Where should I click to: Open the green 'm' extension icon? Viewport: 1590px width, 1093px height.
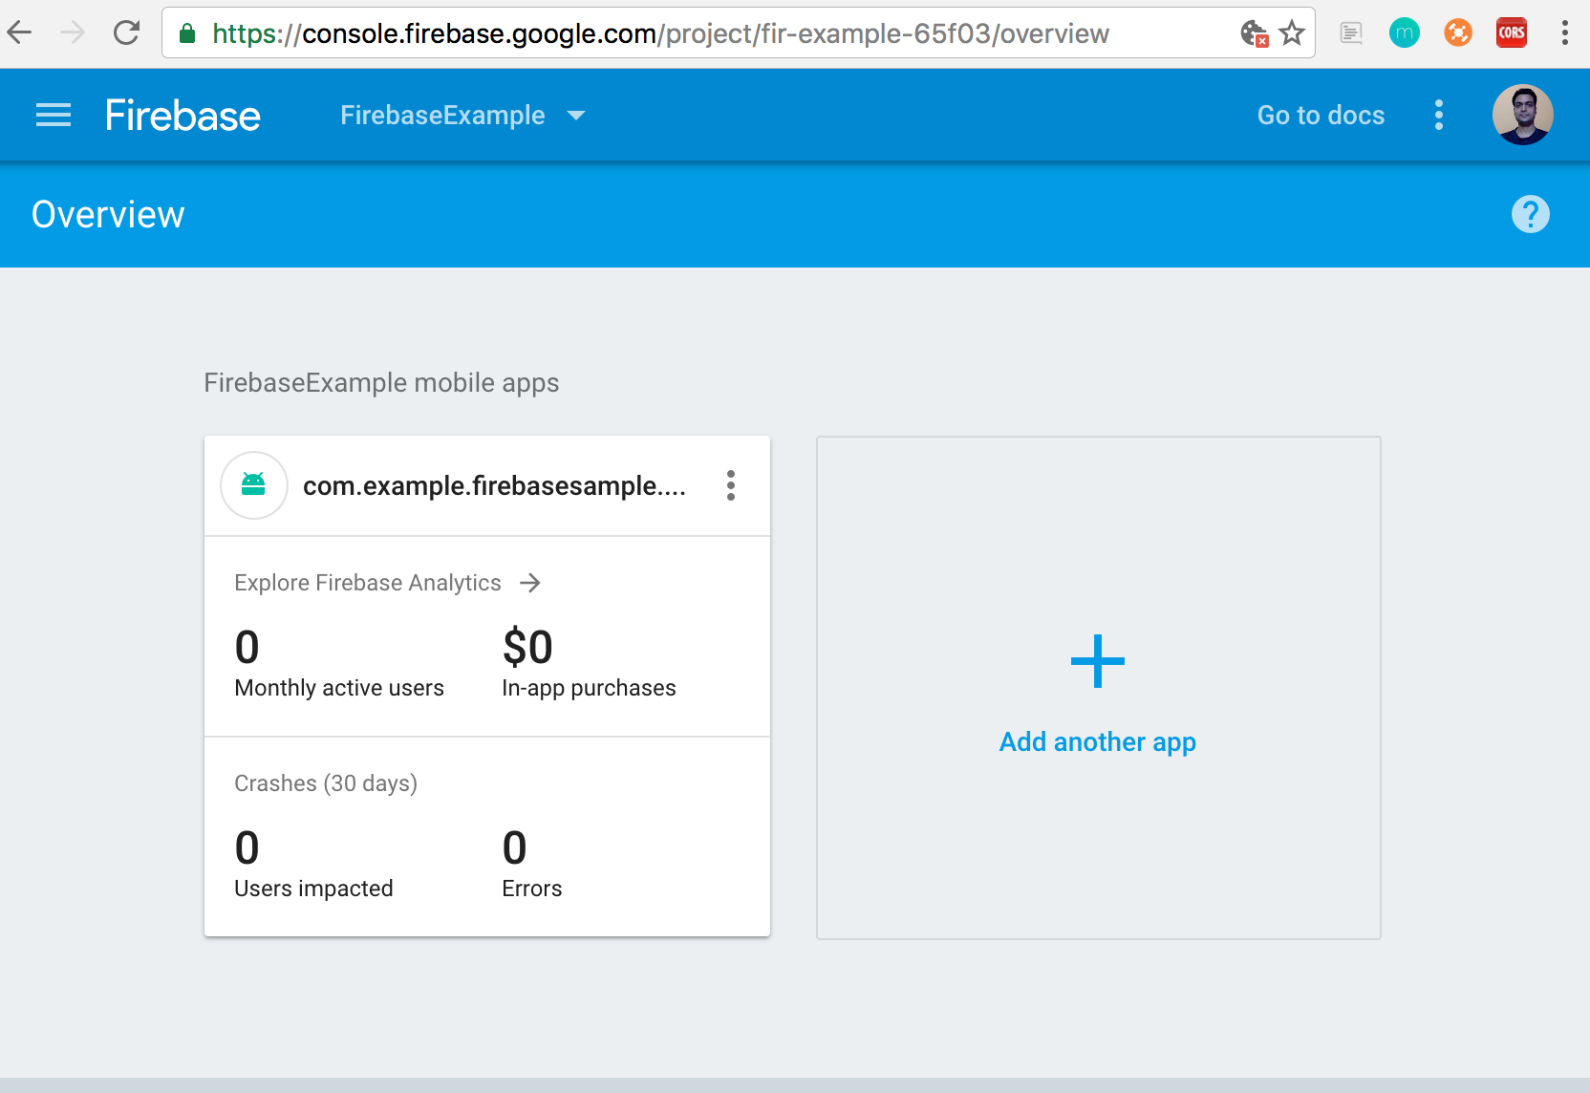click(1404, 32)
